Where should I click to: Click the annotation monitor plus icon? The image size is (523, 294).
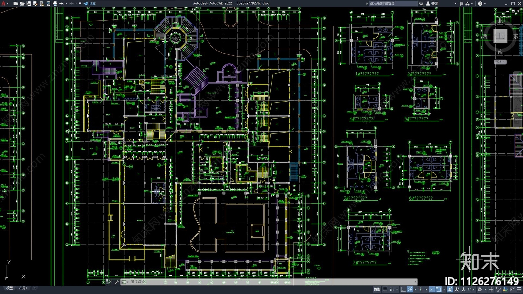(491, 289)
